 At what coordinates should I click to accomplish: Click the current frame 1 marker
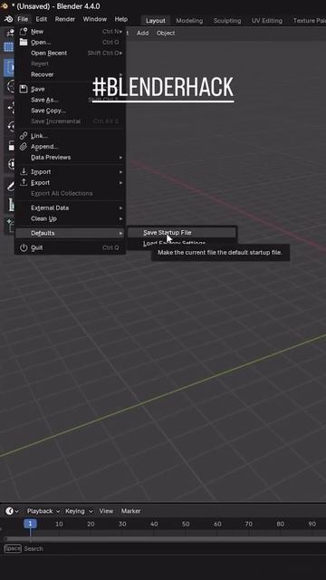pyautogui.click(x=30, y=524)
